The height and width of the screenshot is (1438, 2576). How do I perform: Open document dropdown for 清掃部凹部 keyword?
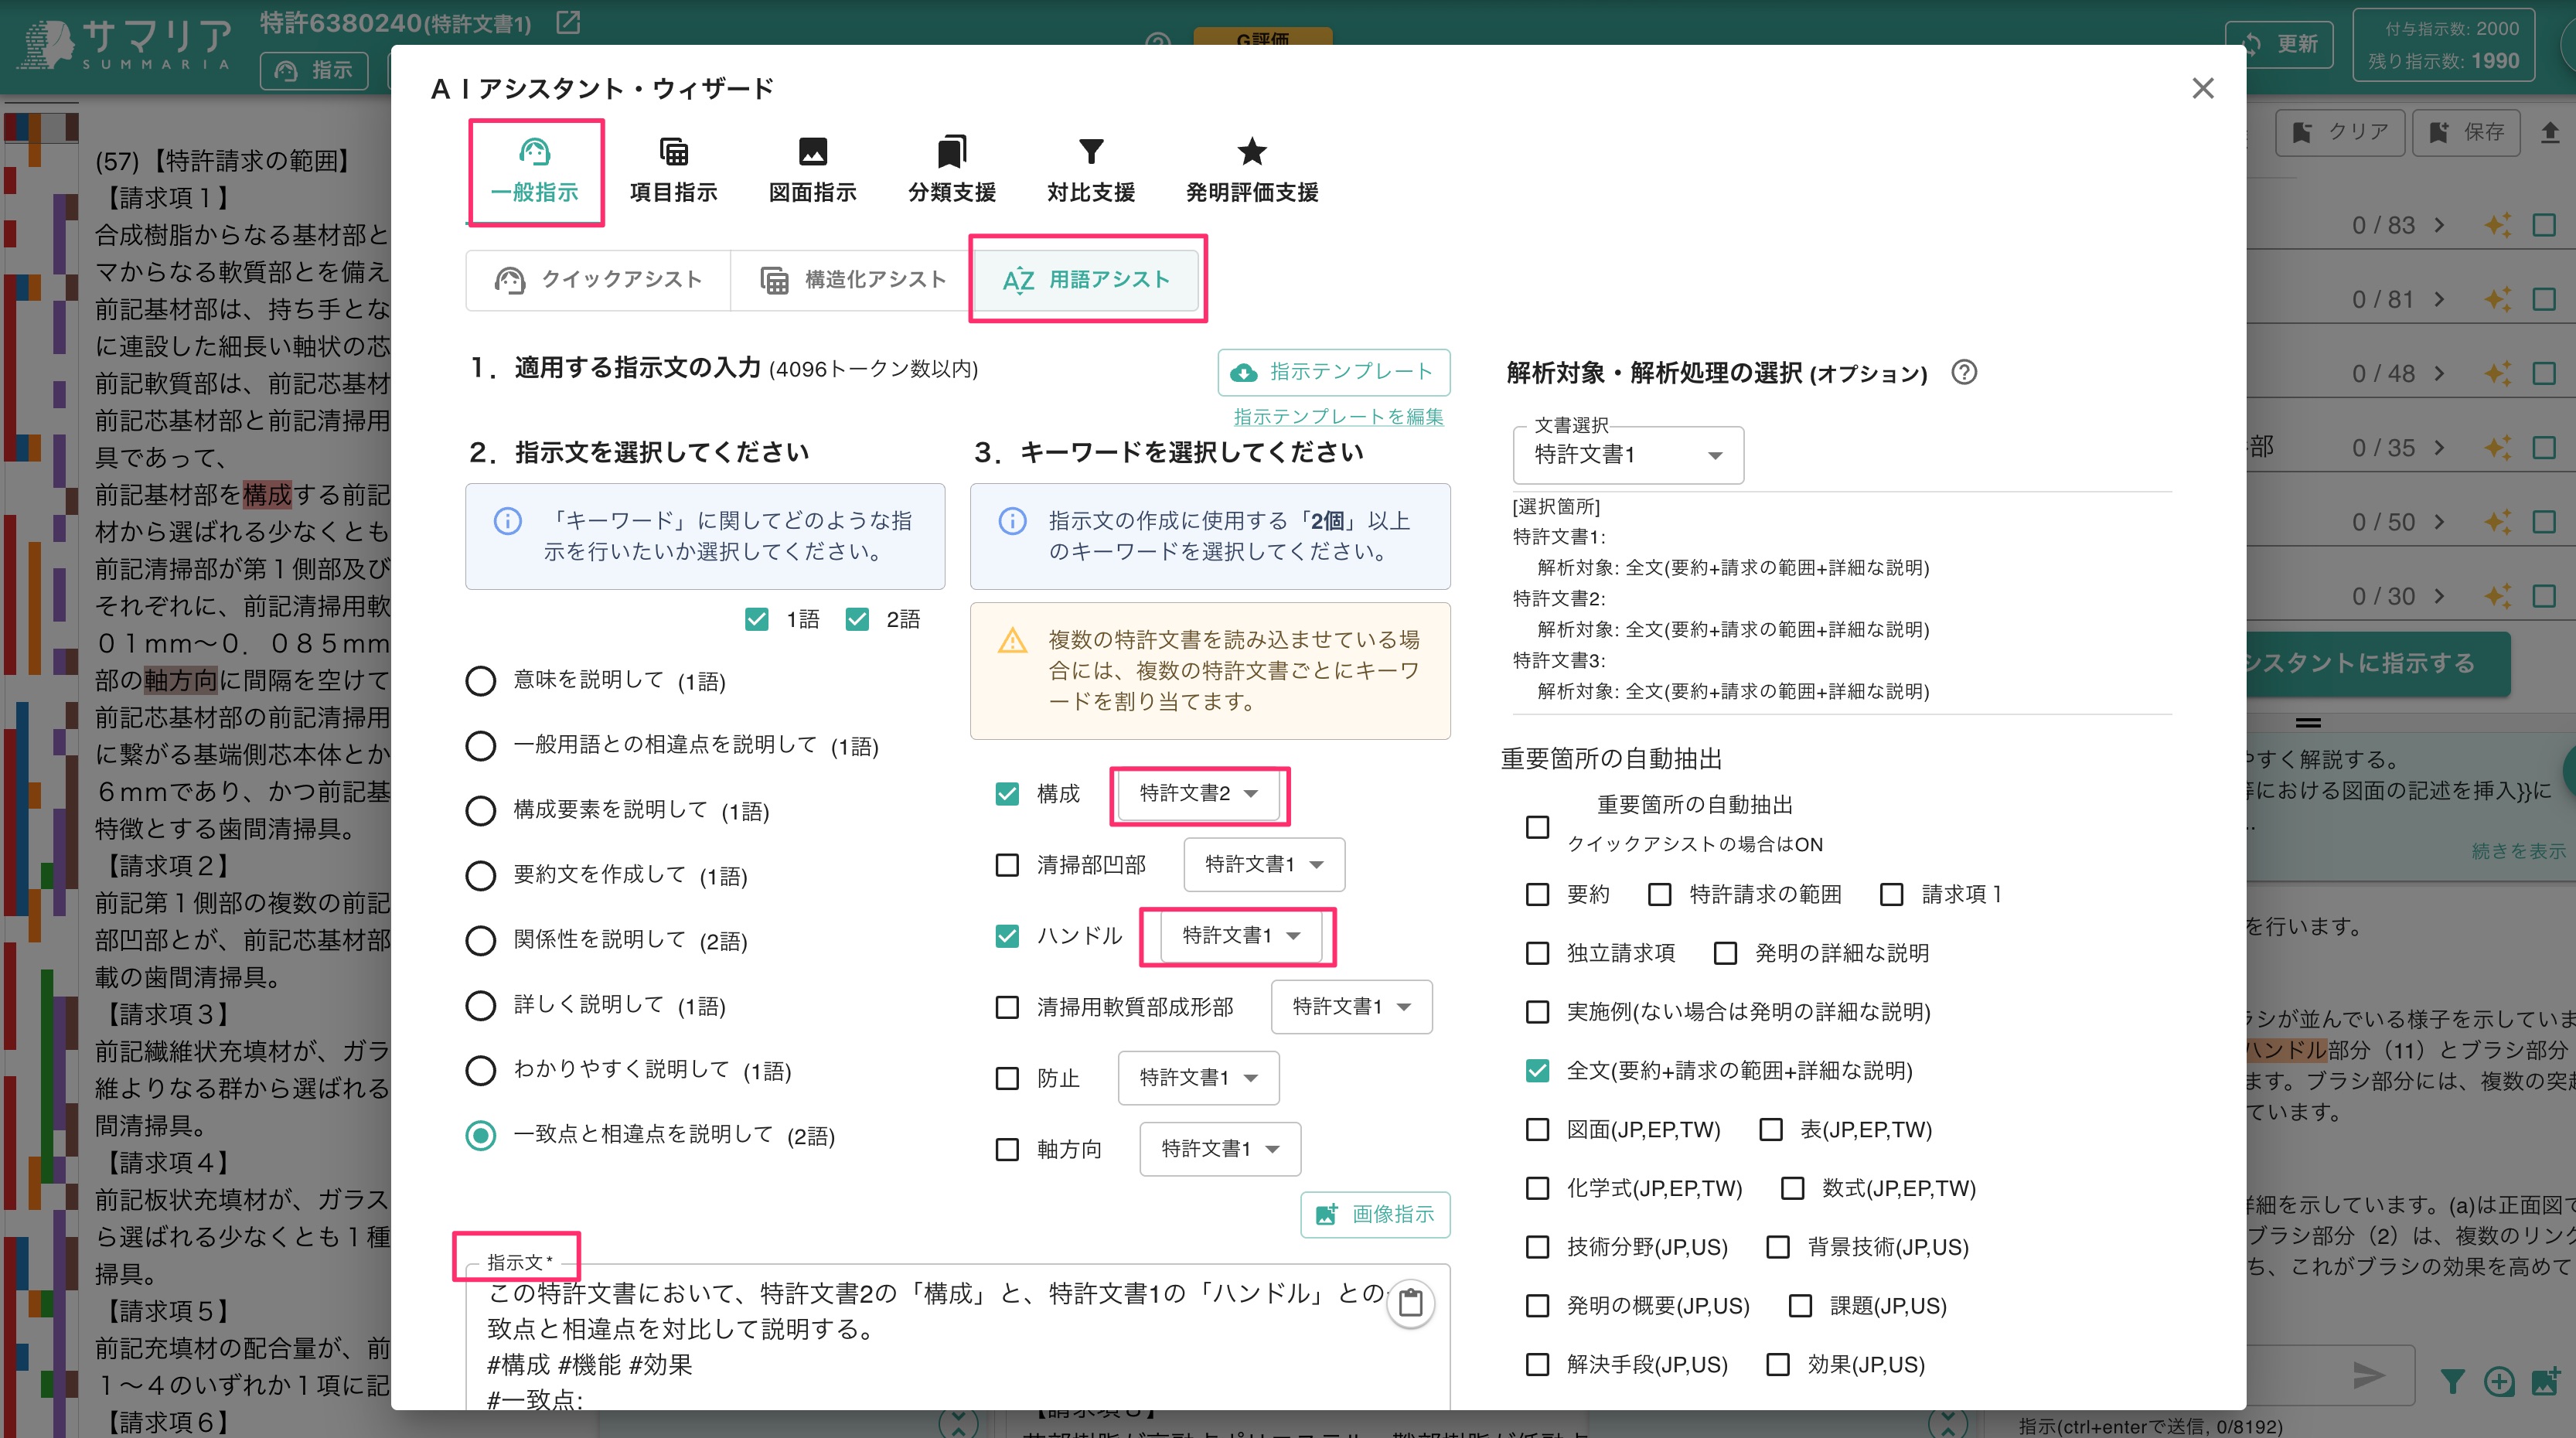tap(1264, 865)
